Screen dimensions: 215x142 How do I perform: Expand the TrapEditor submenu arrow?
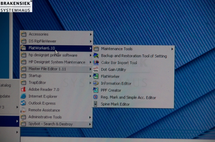90,83
